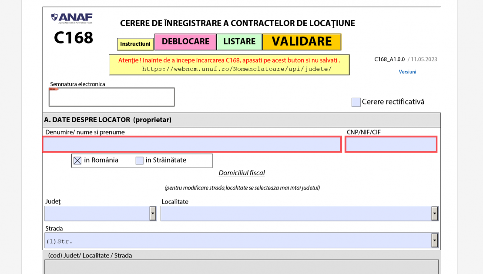Viewport: 483px width, 274px height.
Task: Toggle the in România checkbox
Action: coord(77,160)
